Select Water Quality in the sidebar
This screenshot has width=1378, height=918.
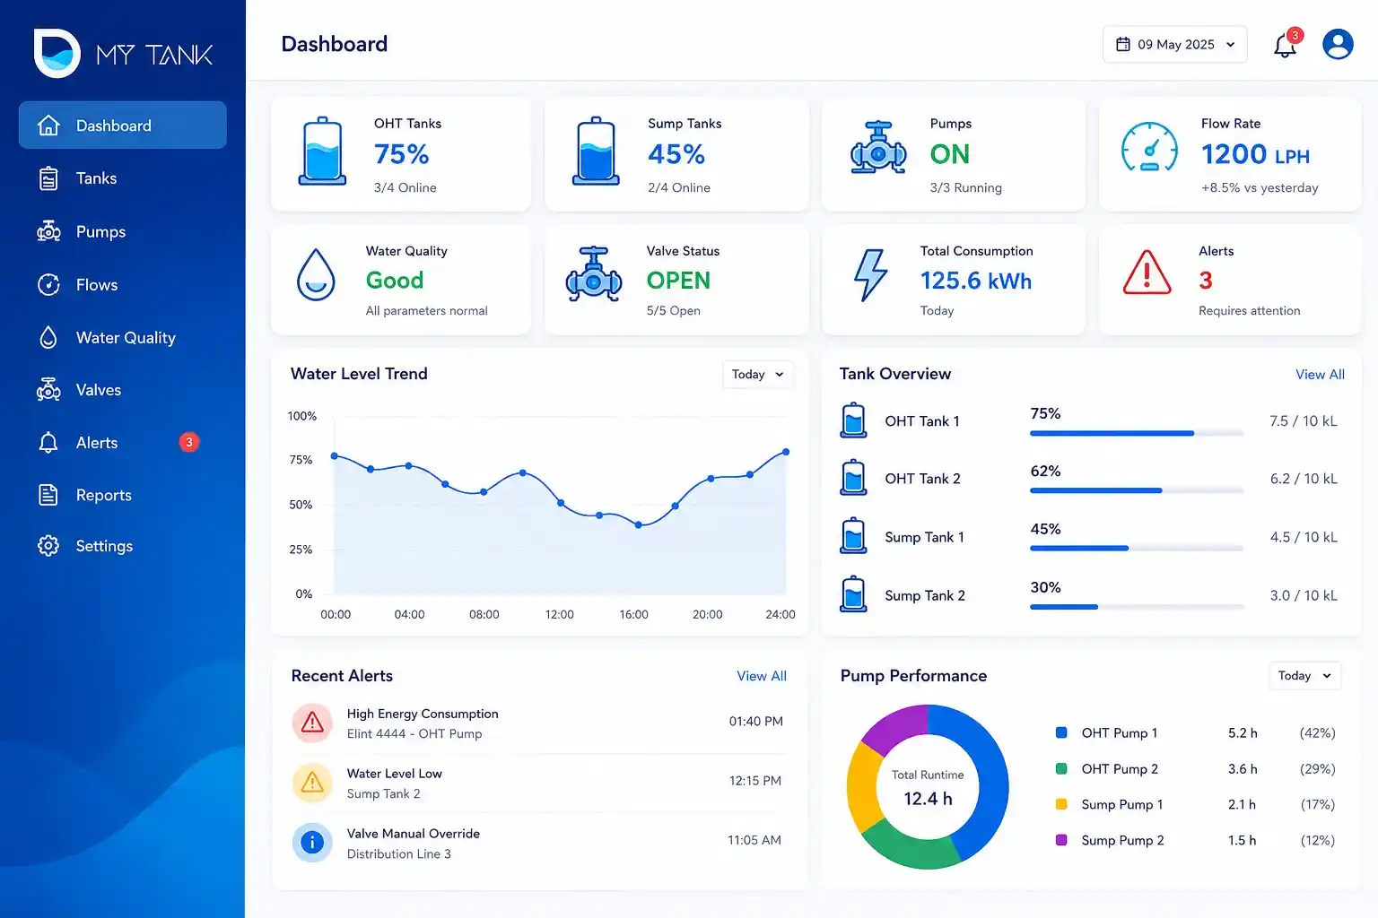pyautogui.click(x=122, y=338)
